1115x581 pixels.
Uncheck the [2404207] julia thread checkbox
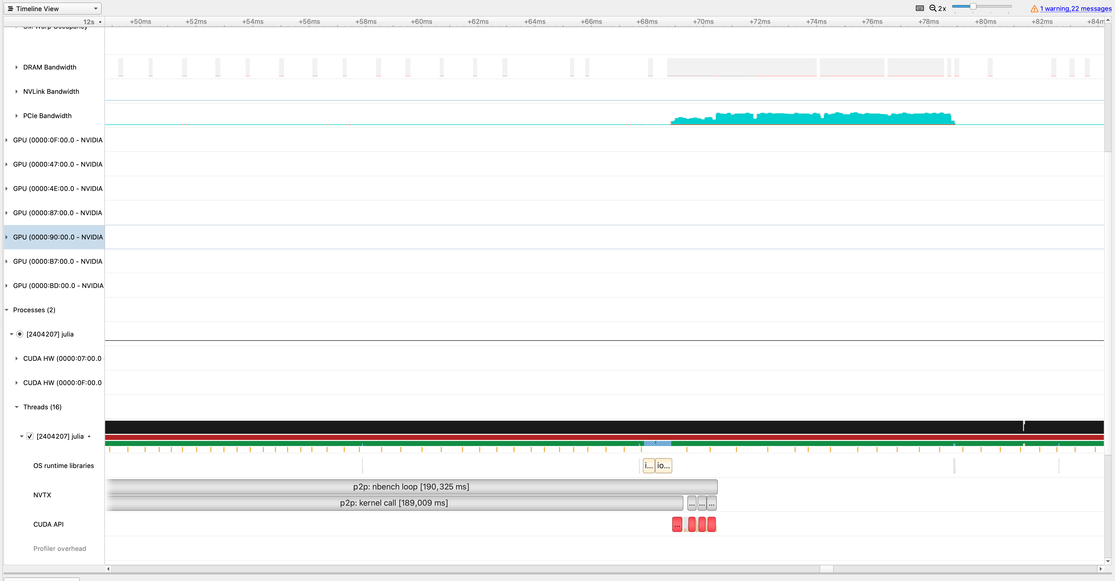click(30, 436)
